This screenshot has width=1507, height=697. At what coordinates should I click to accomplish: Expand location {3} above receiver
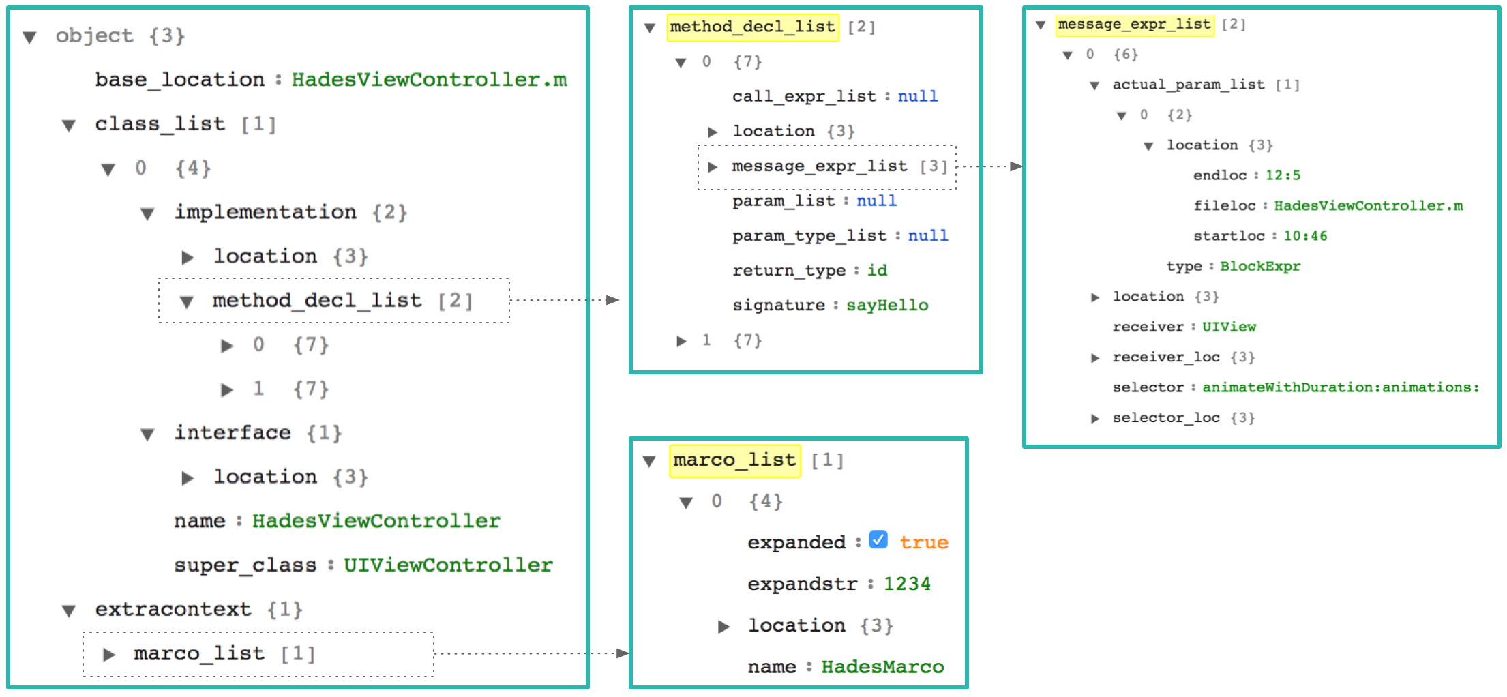[1095, 297]
